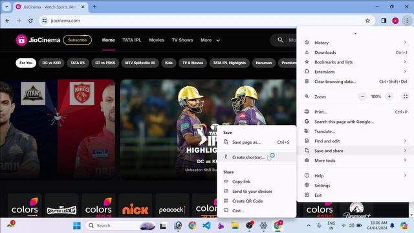Click the JioCinema logo

(38, 40)
